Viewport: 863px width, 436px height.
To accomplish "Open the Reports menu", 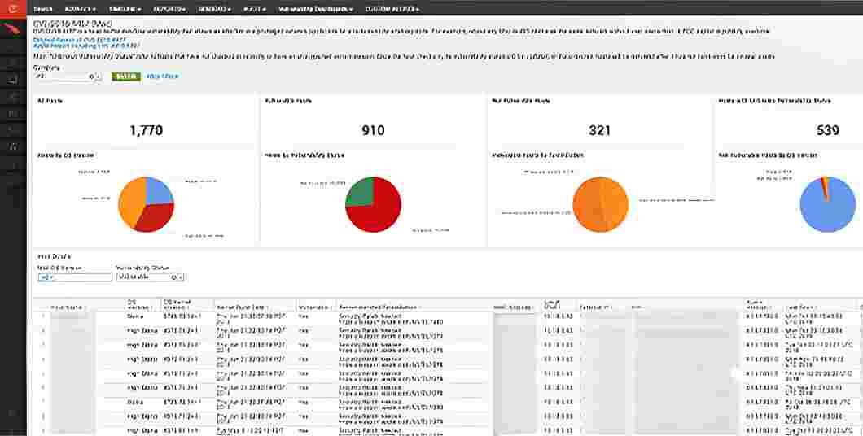I will coord(169,9).
